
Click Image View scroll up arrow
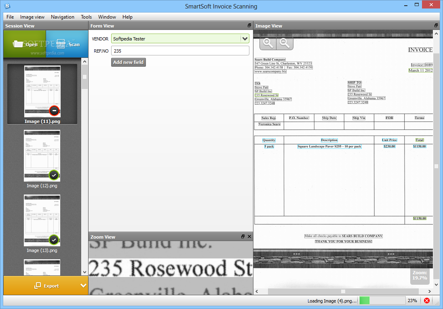pyautogui.click(x=436, y=34)
